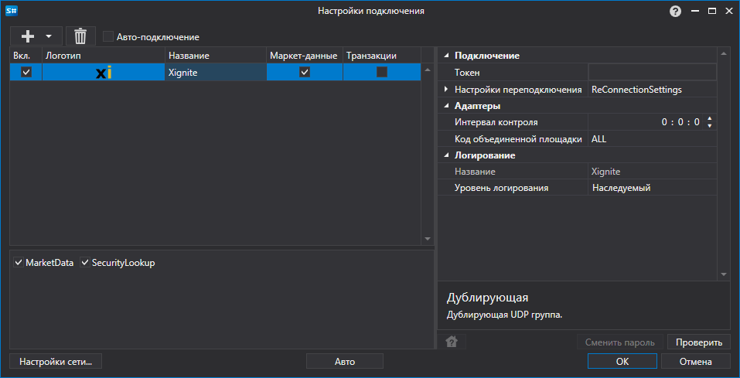Click connection list scroll down arrow
Screen dimensions: 740x378
coord(428,239)
